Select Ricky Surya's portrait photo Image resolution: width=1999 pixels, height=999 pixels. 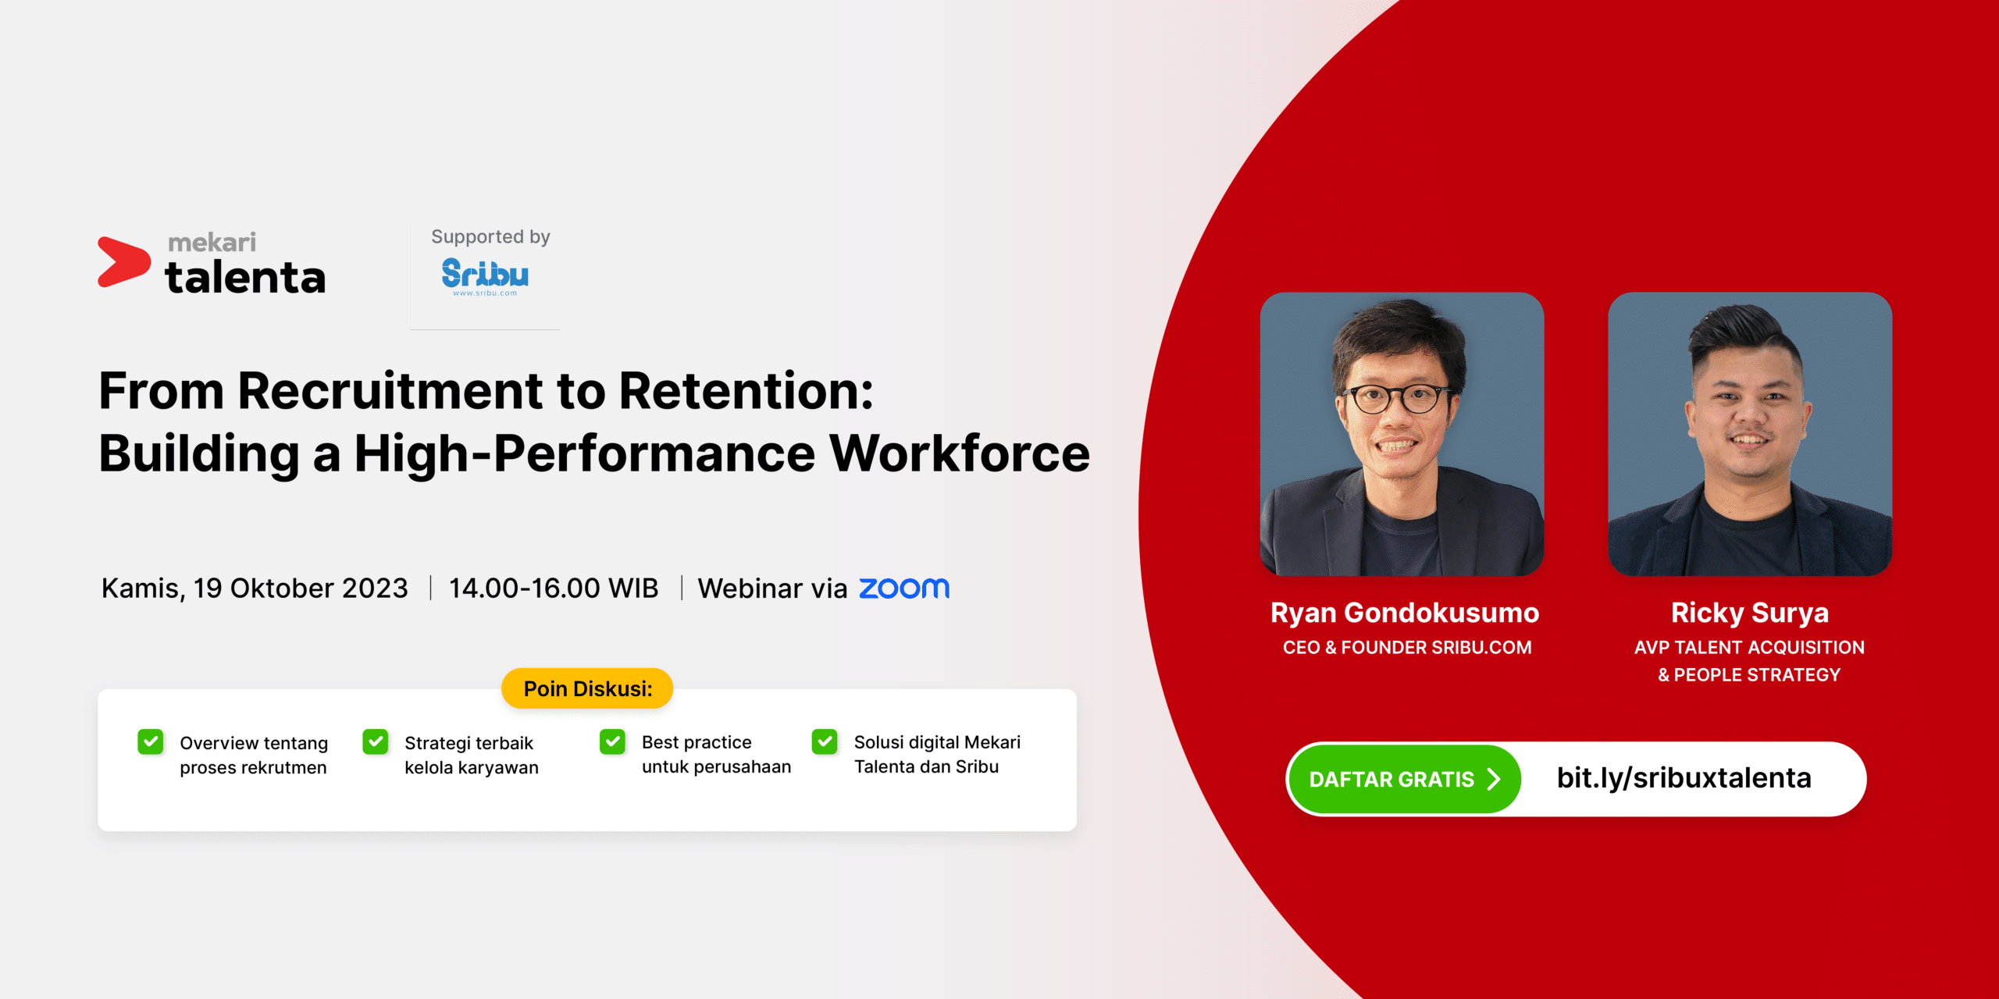pos(1750,434)
